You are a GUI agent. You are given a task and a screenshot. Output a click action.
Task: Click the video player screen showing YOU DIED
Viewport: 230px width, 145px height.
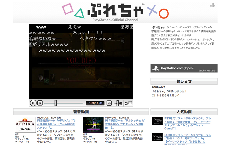click(81, 62)
